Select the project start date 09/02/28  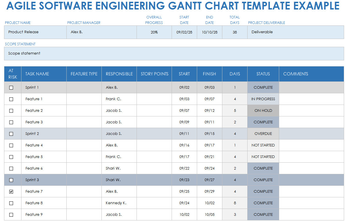click(184, 32)
